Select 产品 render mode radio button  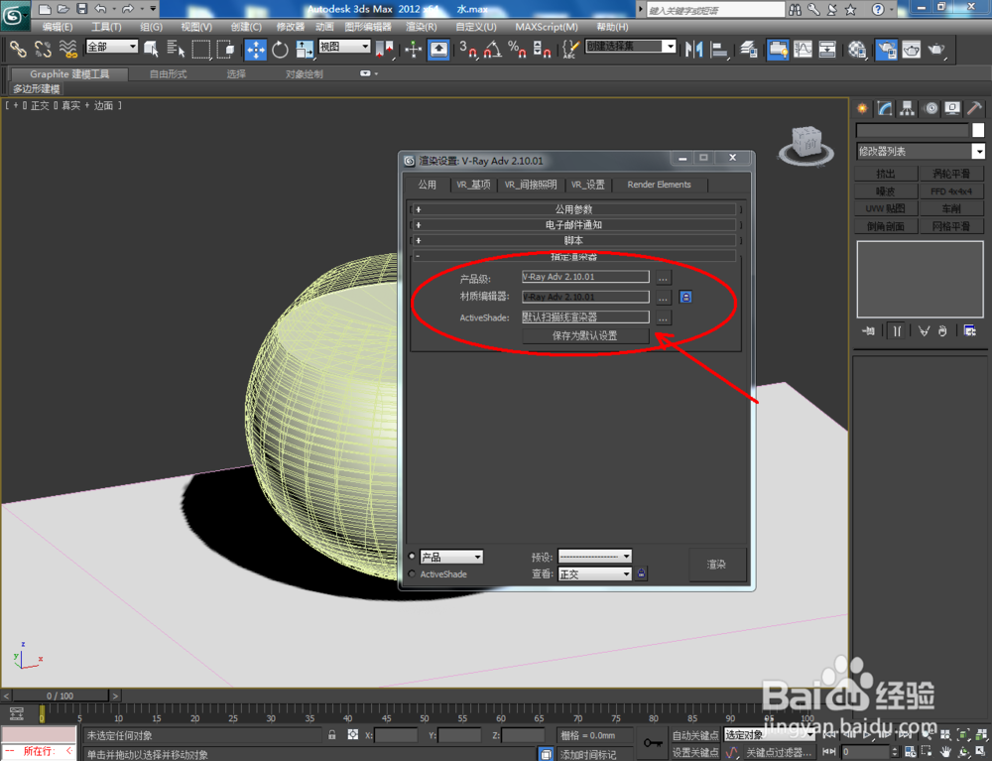pos(412,556)
